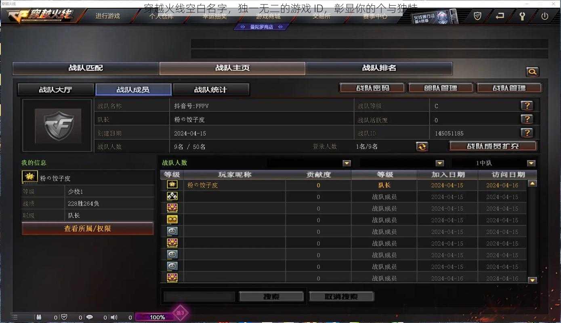Click the 战队密码 button
Image resolution: width=561 pixels, height=323 pixels.
point(372,88)
